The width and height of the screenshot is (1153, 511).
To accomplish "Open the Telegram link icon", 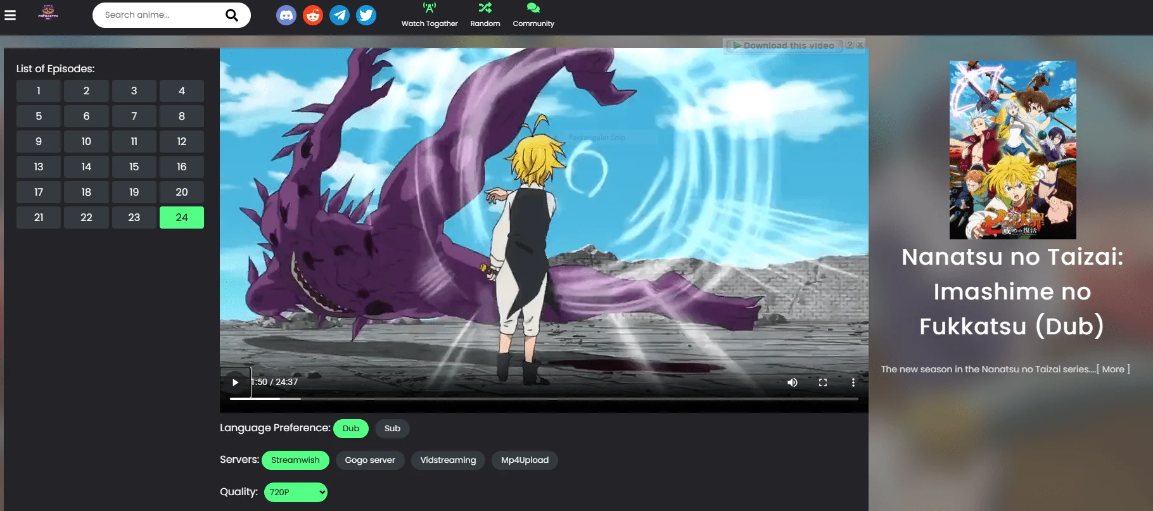I will pos(340,15).
